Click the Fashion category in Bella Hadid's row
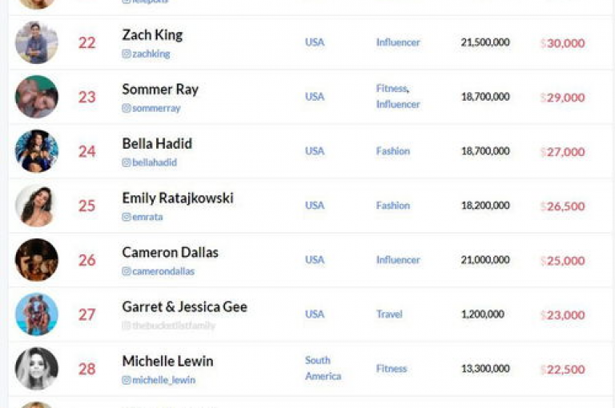 (x=392, y=151)
